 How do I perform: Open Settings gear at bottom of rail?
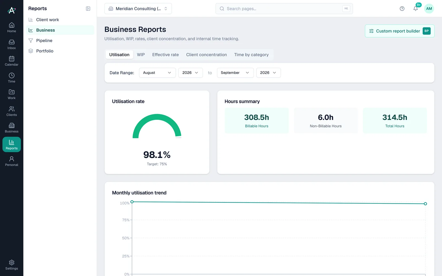click(12, 265)
